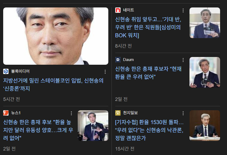Open the three-dot menu for the 뉴스1 article

click(71, 113)
